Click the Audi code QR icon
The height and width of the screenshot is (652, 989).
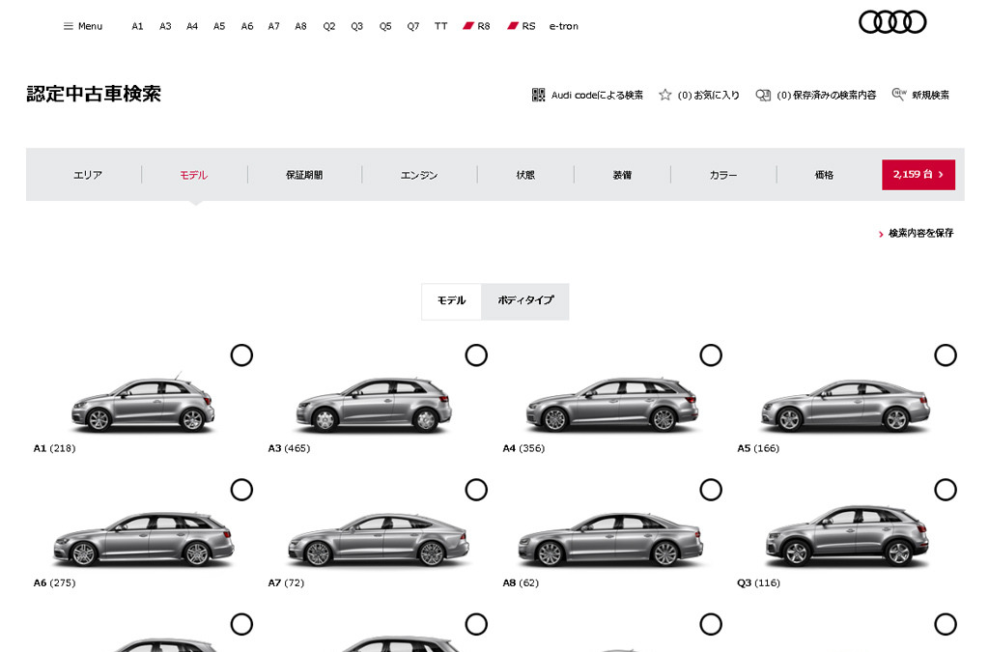pos(538,95)
